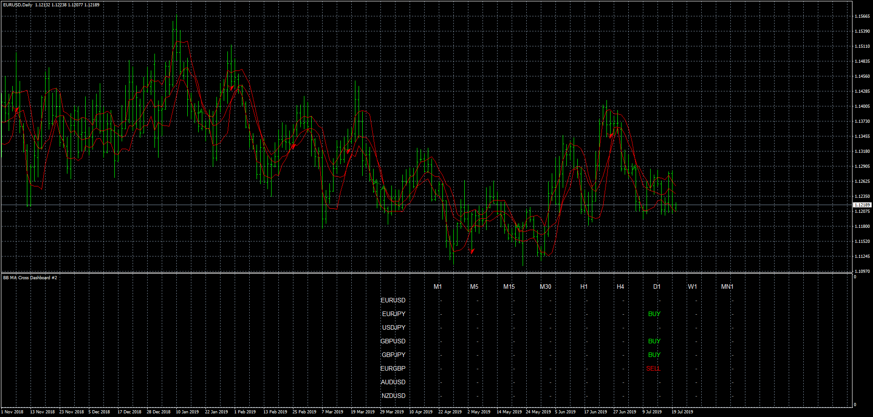Click the 1.11245 price axis label

pyautogui.click(x=862, y=256)
